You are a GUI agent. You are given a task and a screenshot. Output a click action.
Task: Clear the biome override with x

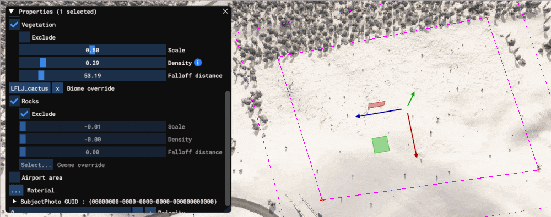pyautogui.click(x=58, y=88)
